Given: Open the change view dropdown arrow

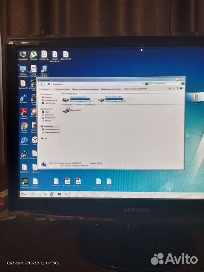Looking at the screenshot, I should pyautogui.click(x=173, y=89).
